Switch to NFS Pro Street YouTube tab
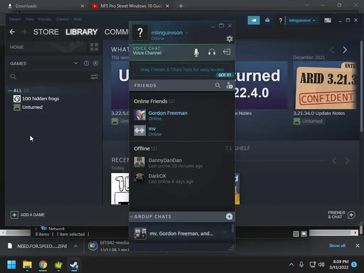Viewport: 364px width, 273px height. pyautogui.click(x=131, y=6)
